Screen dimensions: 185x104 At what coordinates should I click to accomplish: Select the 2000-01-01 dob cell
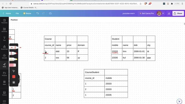140,51
